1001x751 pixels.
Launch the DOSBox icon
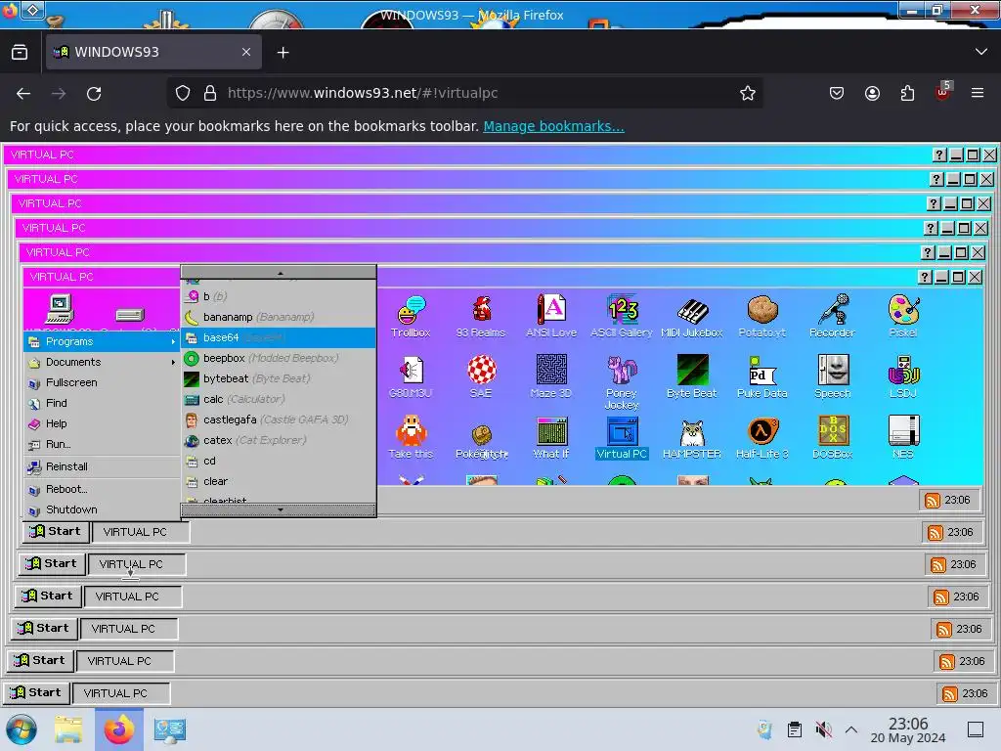(832, 437)
